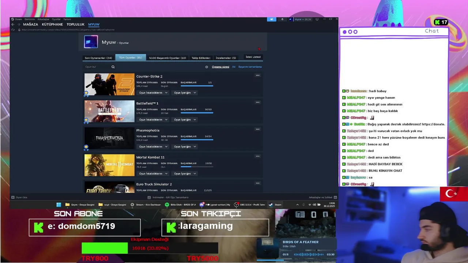Click Battlefield 1 game thumbnail
468x263 pixels.
[x=109, y=111]
